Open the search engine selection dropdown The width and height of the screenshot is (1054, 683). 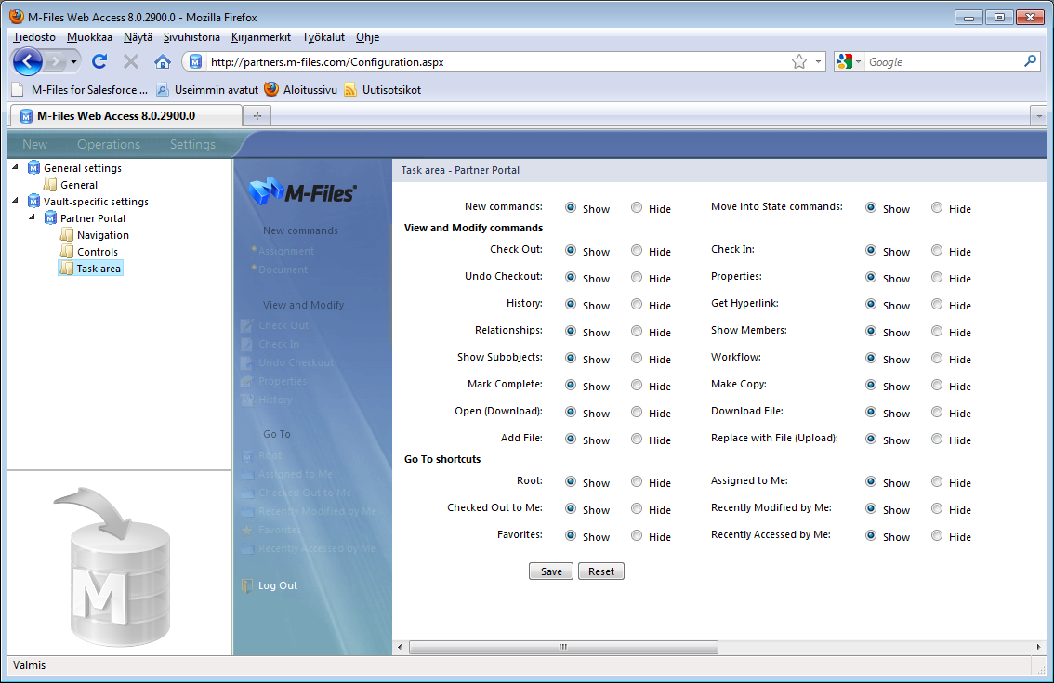pyautogui.click(x=859, y=62)
